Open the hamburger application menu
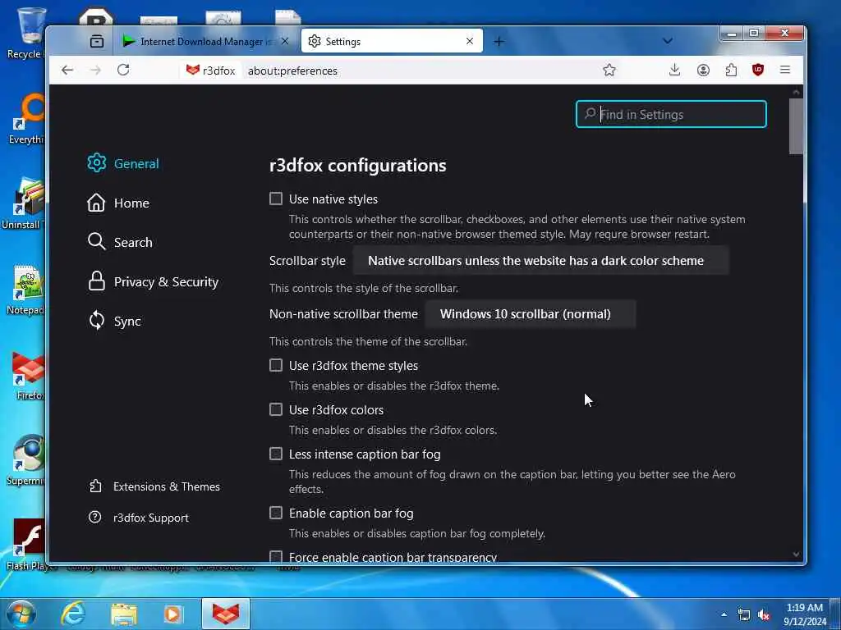 pyautogui.click(x=784, y=70)
